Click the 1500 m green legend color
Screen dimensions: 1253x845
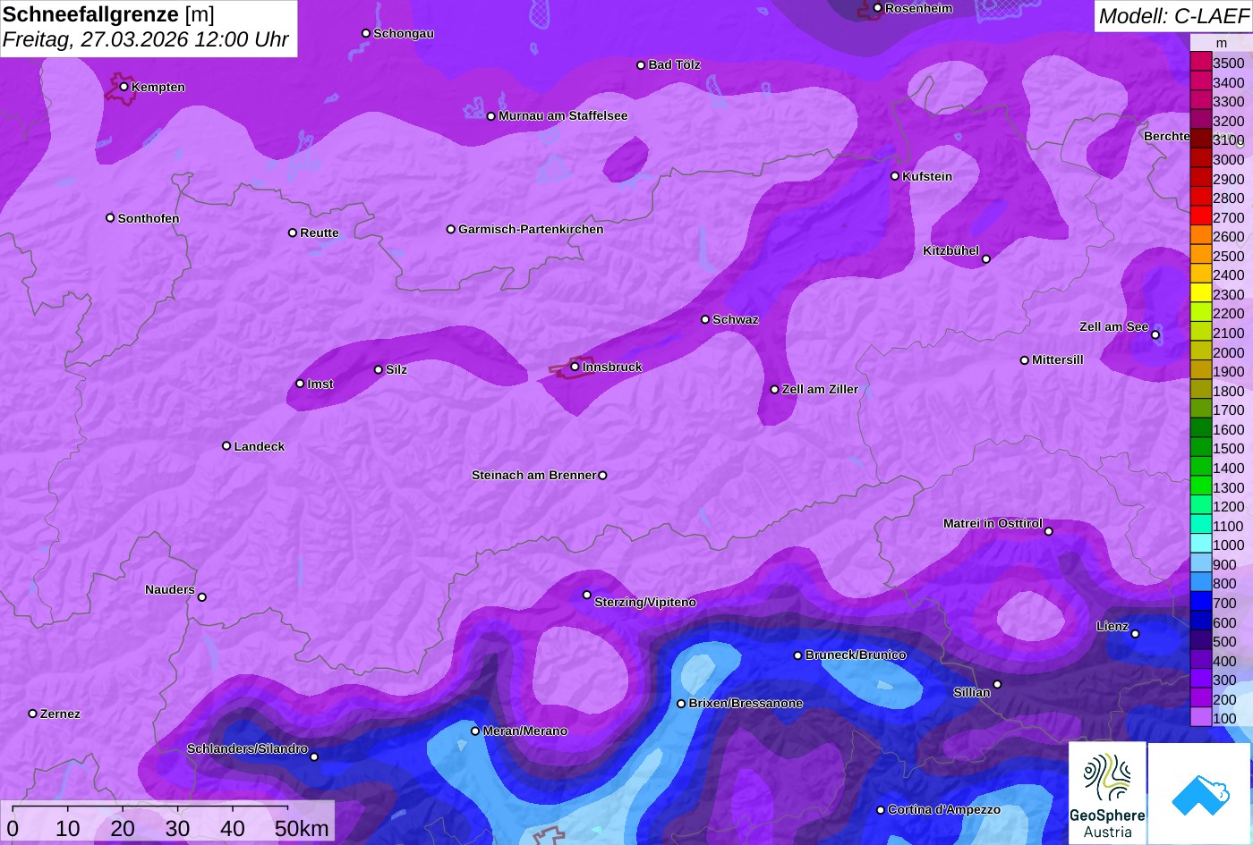pyautogui.click(x=1200, y=448)
